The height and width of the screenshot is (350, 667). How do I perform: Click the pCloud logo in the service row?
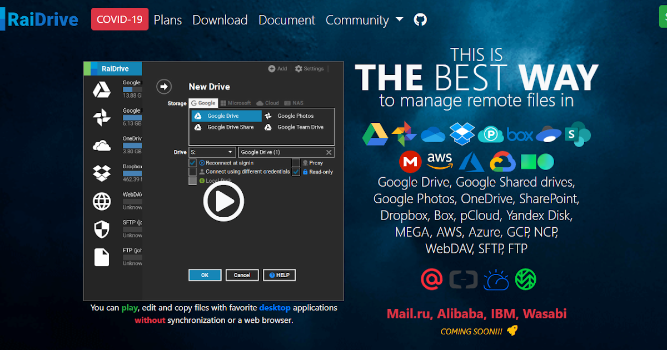click(x=491, y=135)
